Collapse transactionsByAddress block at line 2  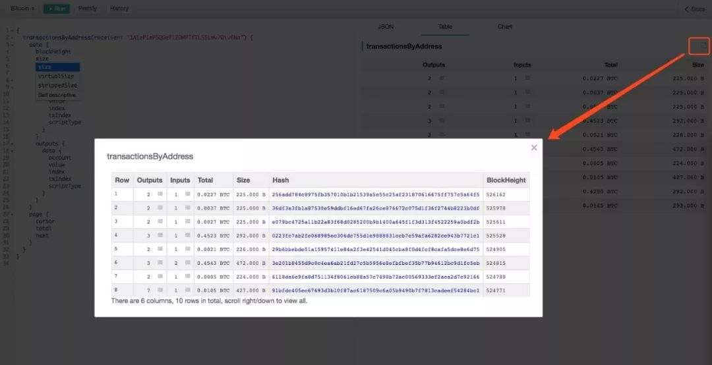(x=13, y=38)
